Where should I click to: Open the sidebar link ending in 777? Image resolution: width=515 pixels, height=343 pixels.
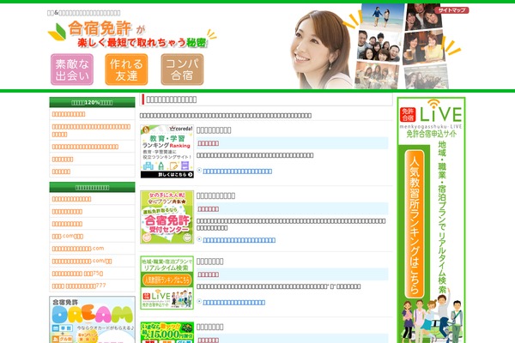[x=79, y=286]
